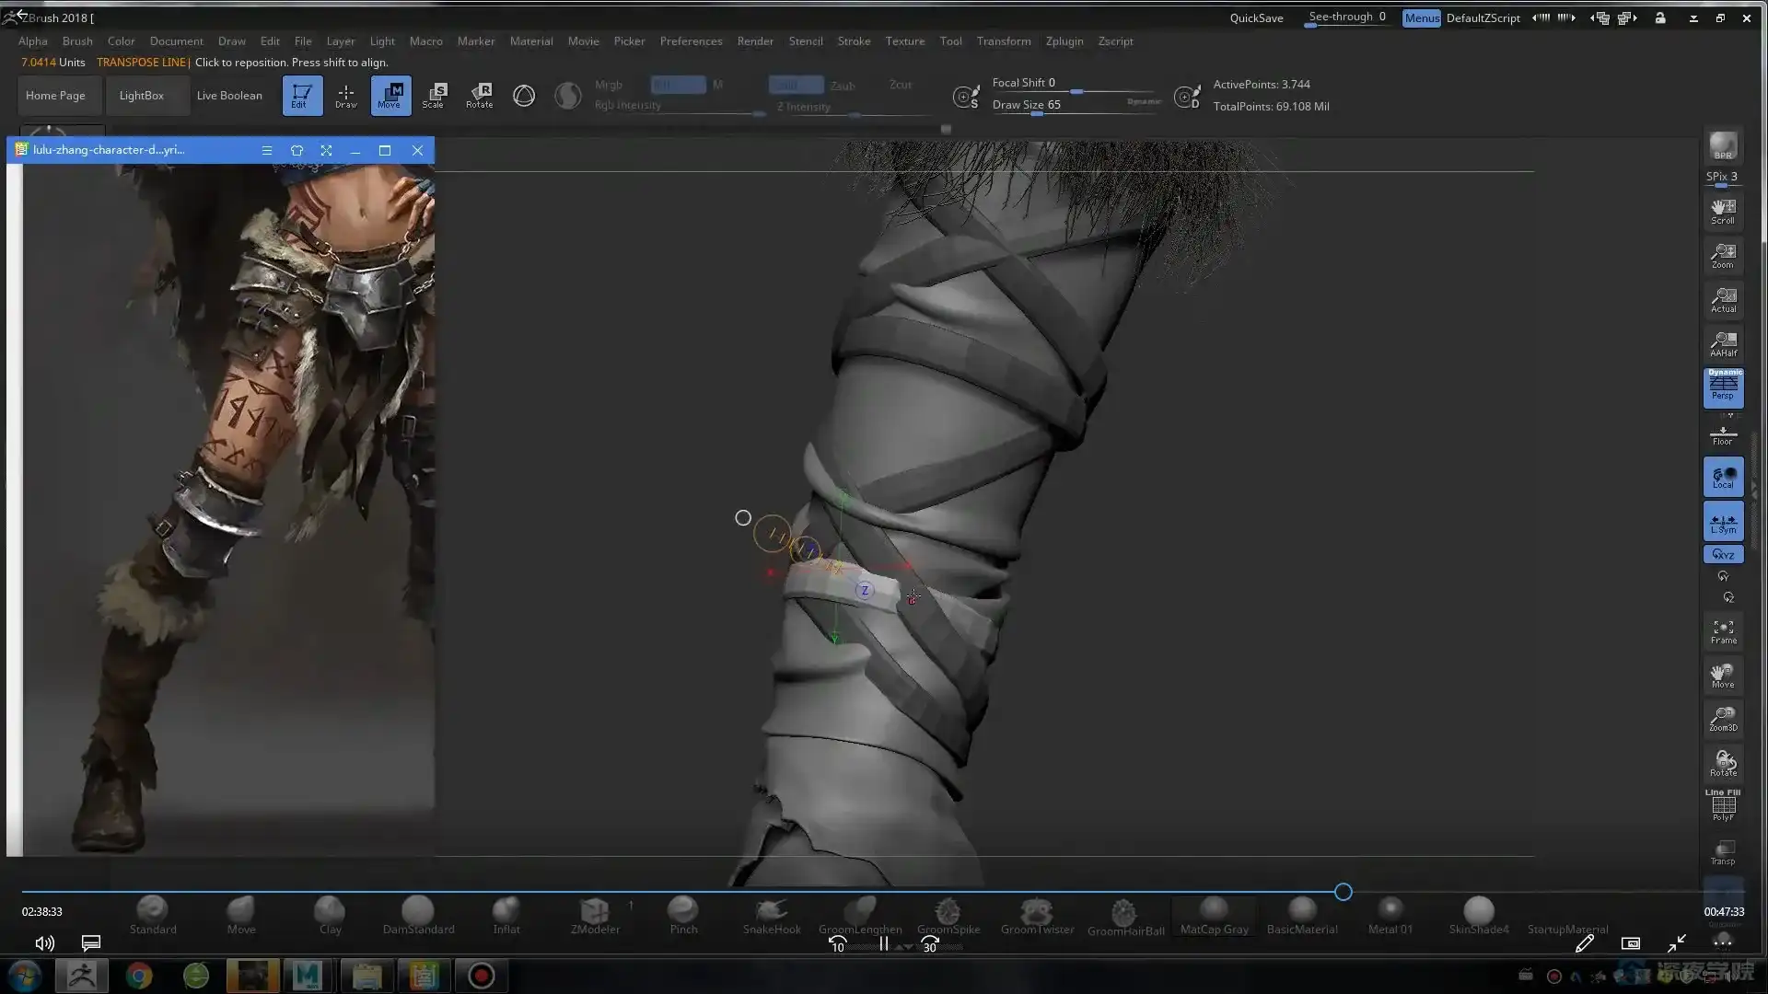Viewport: 1768px width, 994px height.
Task: Click the AAHalf zoom icon
Action: click(x=1723, y=344)
